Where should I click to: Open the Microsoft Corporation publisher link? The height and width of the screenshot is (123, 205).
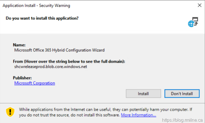pyautogui.click(x=34, y=83)
